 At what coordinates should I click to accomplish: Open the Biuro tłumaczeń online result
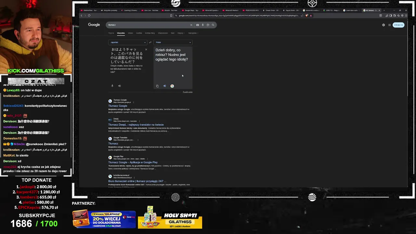pos(137,181)
